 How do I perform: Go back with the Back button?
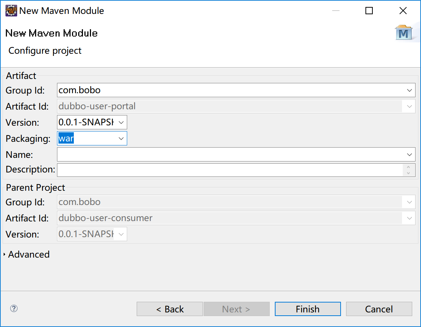click(x=170, y=309)
